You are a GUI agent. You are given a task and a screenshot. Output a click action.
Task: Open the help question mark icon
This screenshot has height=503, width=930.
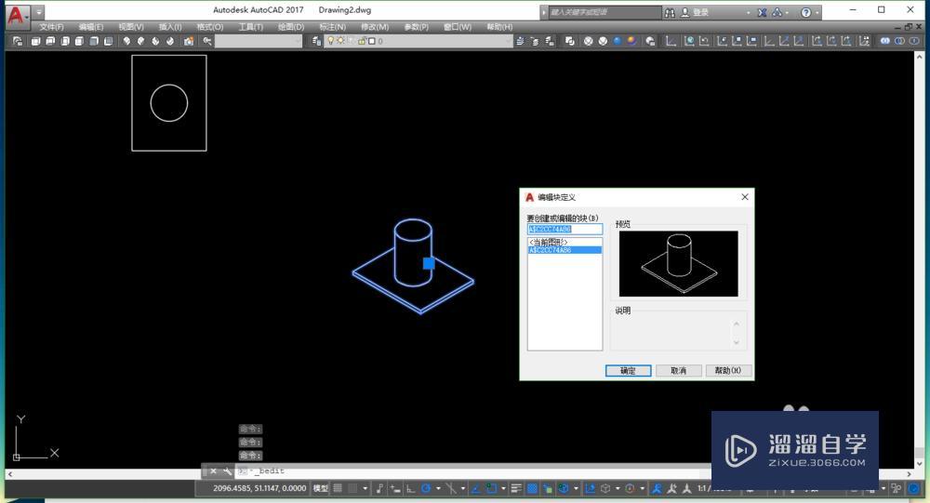coord(805,12)
